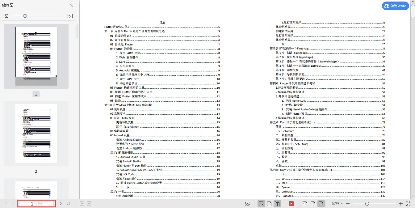Click contents entry '五、LinkedList'
Screen dimensions: 415x208
coord(330,191)
